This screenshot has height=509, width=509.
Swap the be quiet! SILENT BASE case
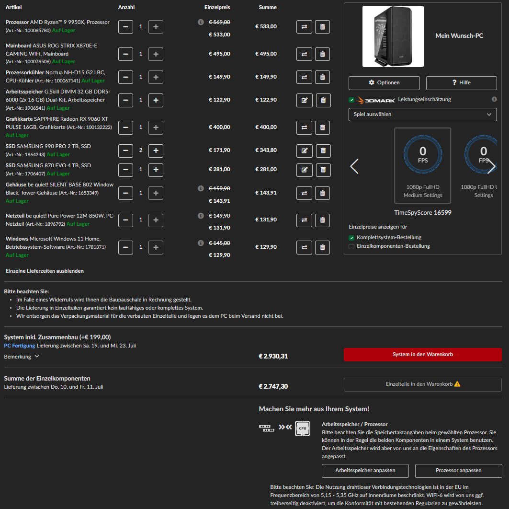[304, 193]
